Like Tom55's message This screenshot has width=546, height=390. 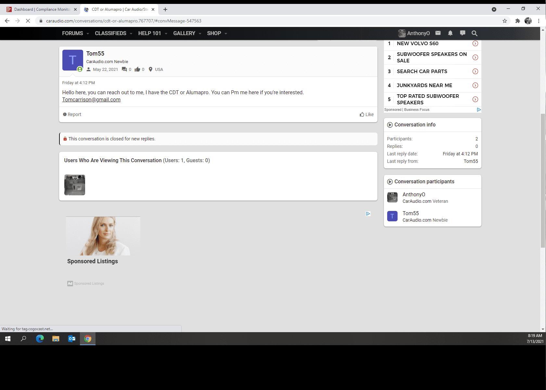pyautogui.click(x=367, y=114)
